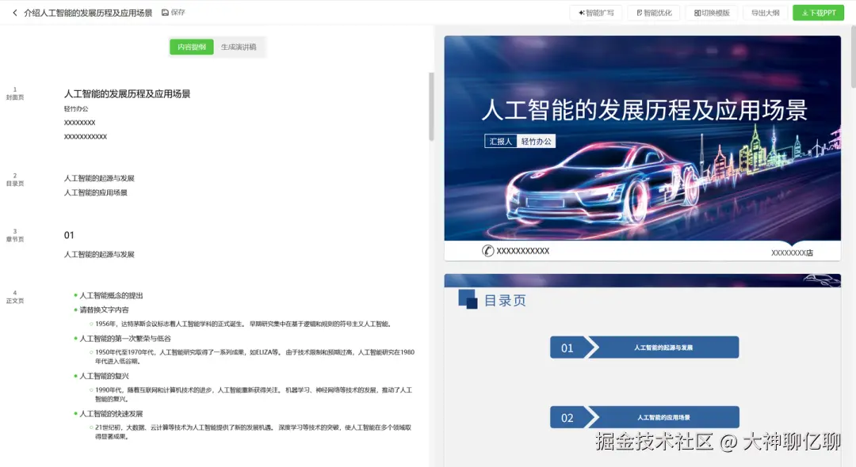Image resolution: width=856 pixels, height=467 pixels.
Task: Select the 内容提纲 tab
Action: click(x=193, y=47)
